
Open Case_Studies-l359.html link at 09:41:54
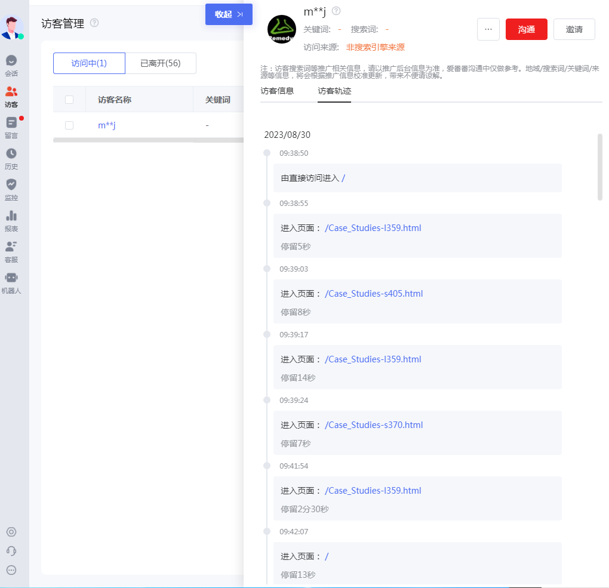[373, 491]
